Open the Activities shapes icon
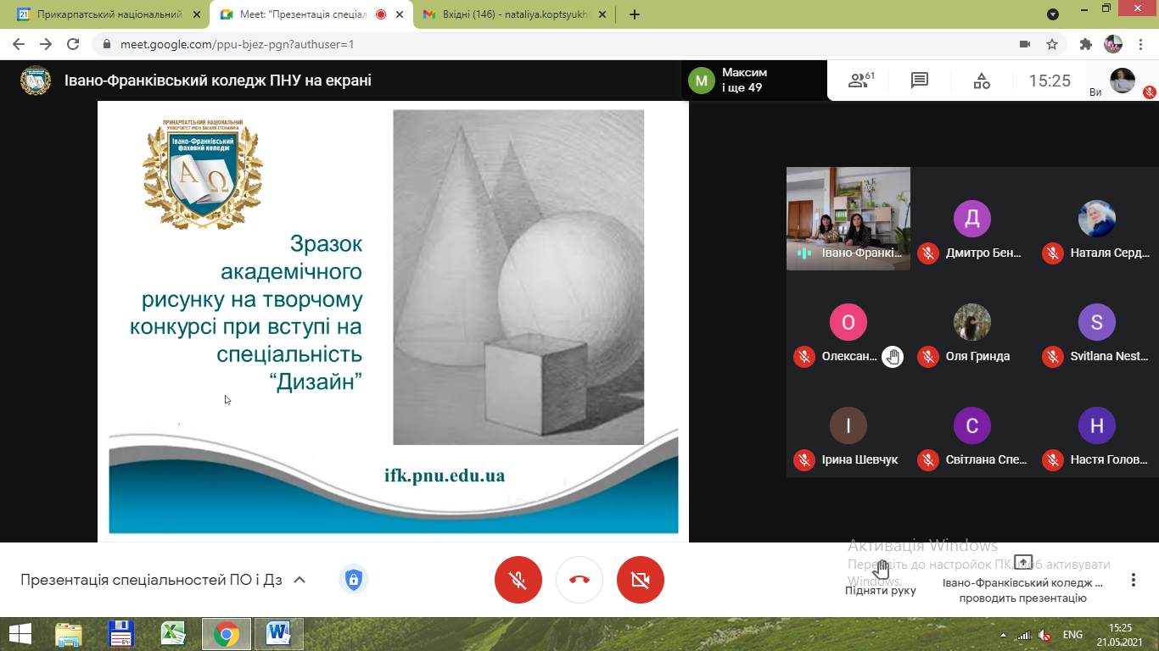Image resolution: width=1159 pixels, height=651 pixels. [981, 81]
